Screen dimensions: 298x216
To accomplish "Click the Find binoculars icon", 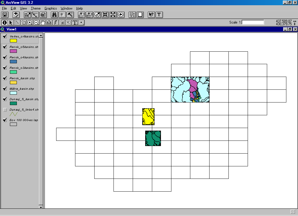I will (54, 15).
